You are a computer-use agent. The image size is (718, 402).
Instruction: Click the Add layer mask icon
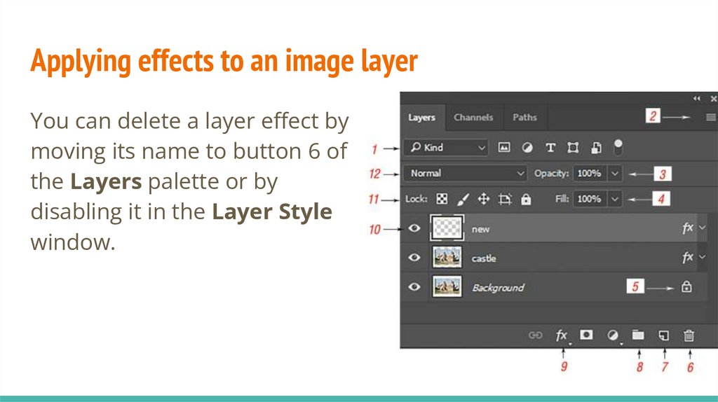point(586,335)
